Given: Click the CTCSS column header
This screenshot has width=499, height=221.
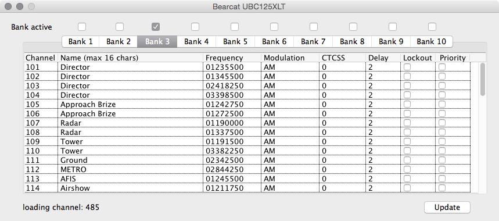Looking at the screenshot, I should click(342, 58).
